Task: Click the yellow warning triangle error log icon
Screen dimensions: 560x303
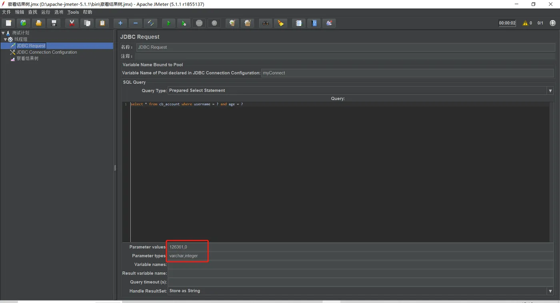Action: click(x=525, y=23)
